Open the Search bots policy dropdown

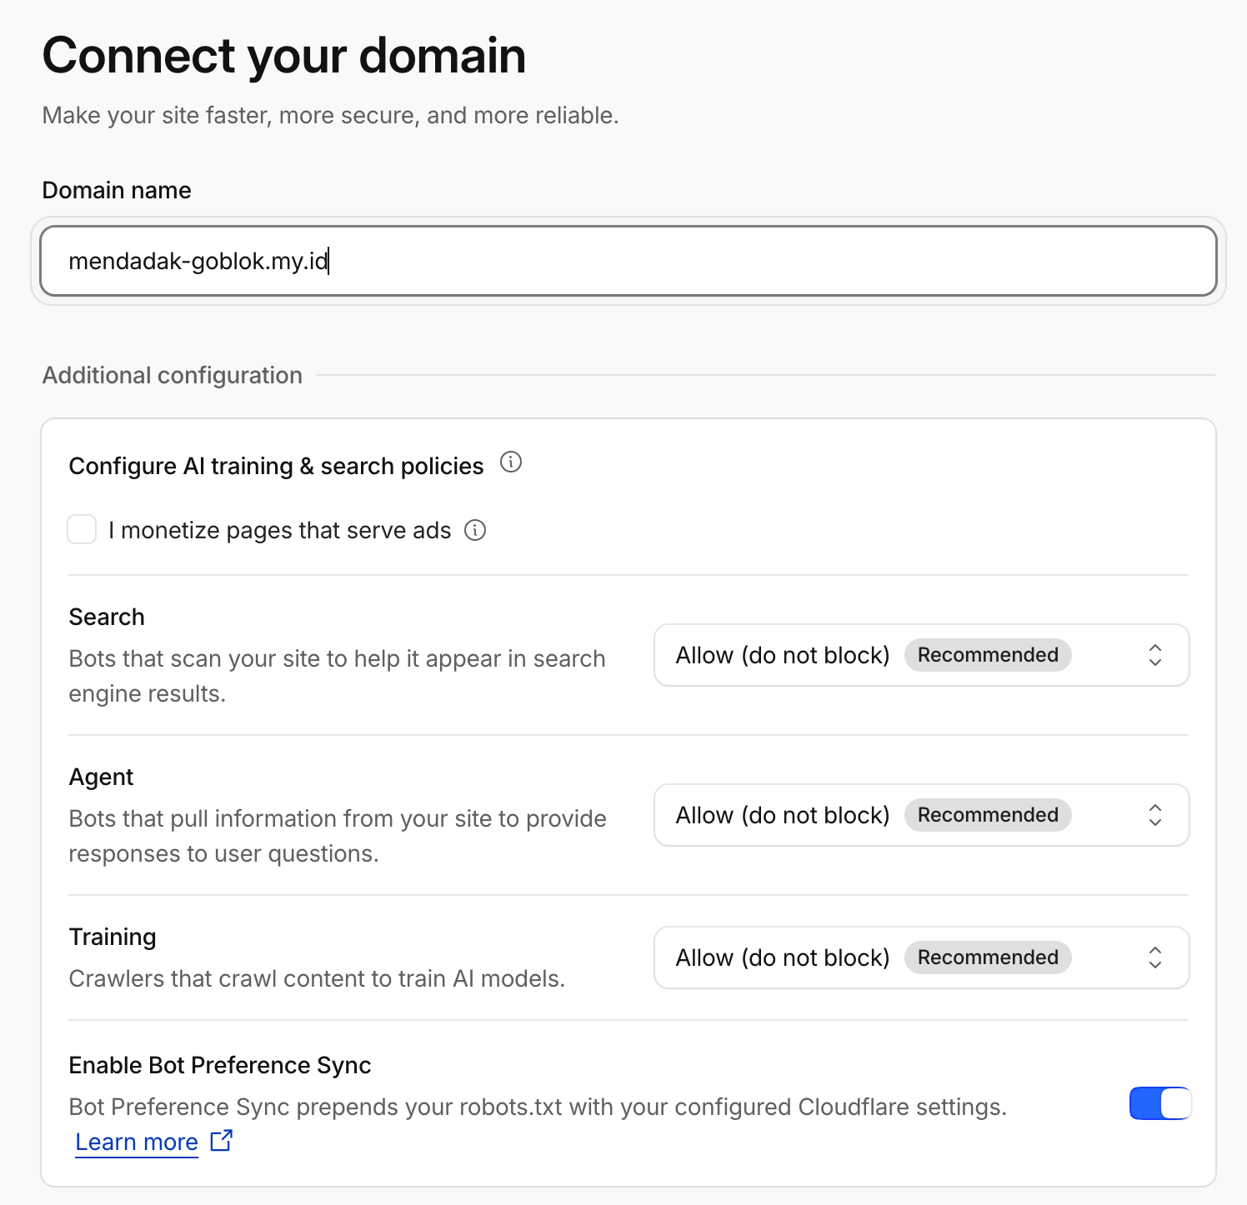(921, 655)
